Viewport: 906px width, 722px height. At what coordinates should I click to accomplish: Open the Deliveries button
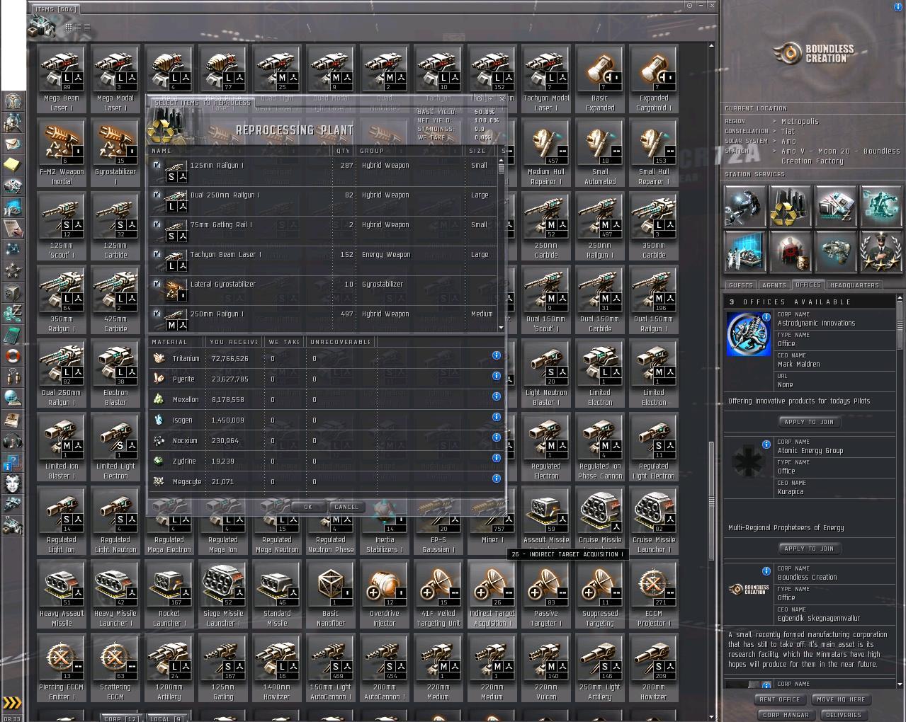pos(844,715)
